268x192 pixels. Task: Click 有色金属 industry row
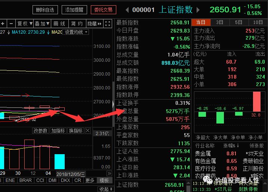(x=230, y=161)
